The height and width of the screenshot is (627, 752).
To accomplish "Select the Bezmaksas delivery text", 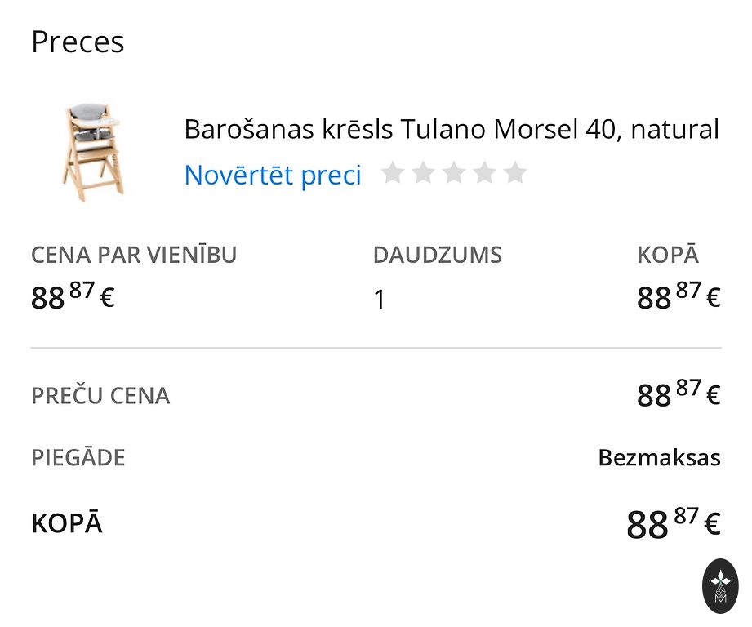I will (659, 457).
